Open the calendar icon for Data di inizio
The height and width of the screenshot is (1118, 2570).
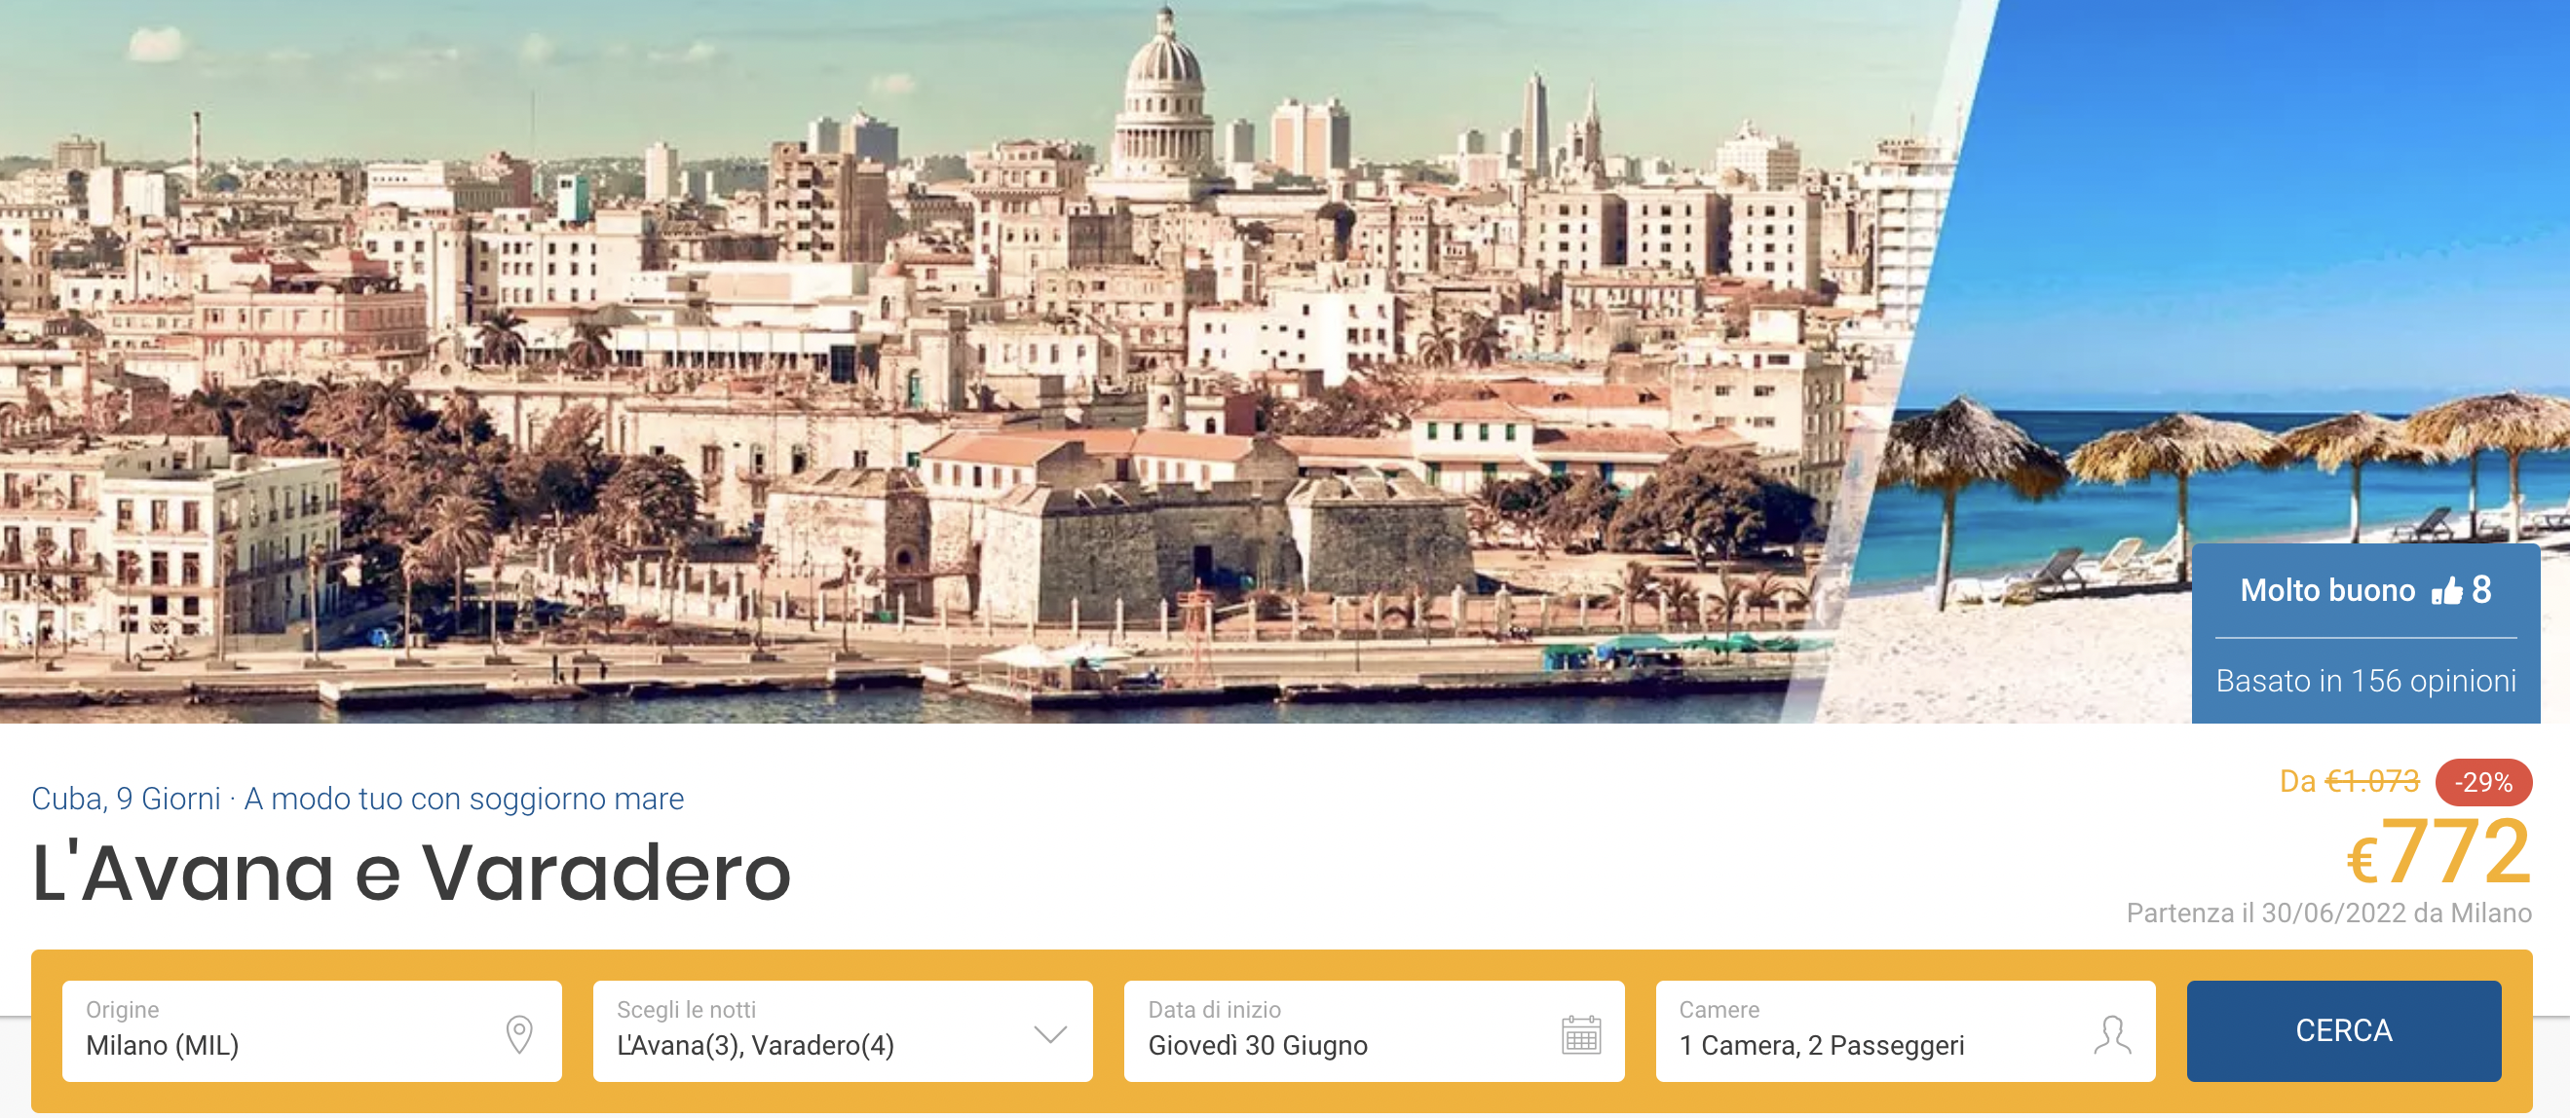click(1580, 1033)
